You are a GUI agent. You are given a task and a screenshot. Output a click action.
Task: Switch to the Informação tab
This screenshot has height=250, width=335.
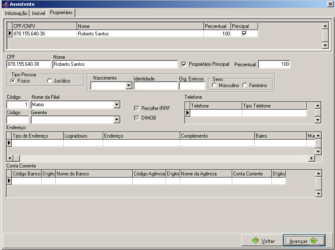coord(16,13)
